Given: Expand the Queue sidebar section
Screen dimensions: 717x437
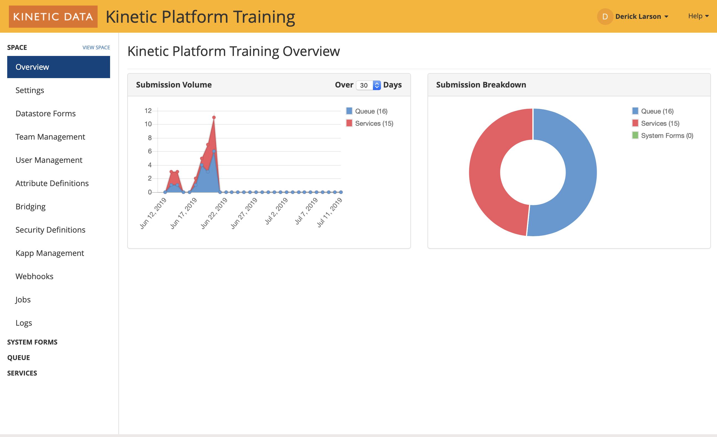Looking at the screenshot, I should 19,358.
